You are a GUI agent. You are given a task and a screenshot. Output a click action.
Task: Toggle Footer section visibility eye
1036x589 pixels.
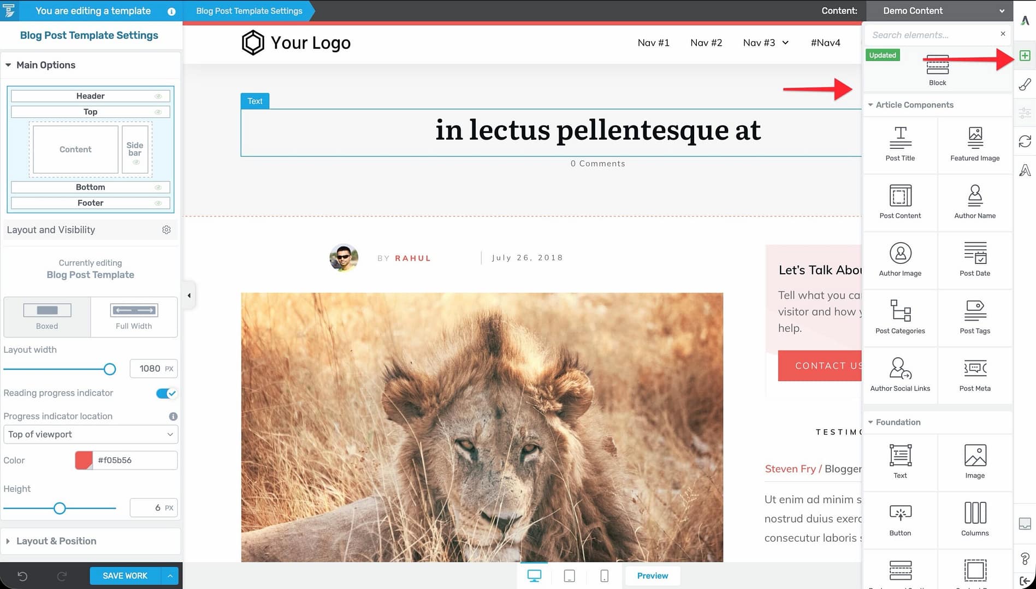(x=158, y=203)
